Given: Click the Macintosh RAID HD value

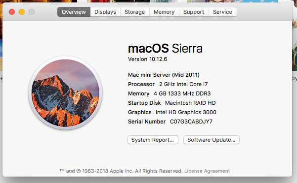Looking at the screenshot, I should 190,103.
